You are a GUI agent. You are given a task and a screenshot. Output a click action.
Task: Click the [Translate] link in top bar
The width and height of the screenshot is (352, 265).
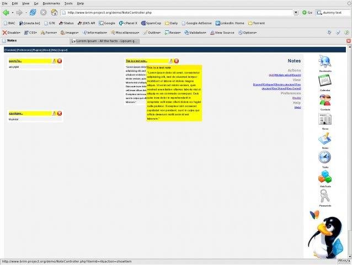point(10,50)
